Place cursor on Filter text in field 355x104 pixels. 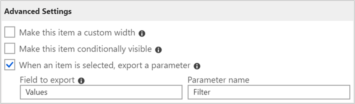[x=202, y=92]
